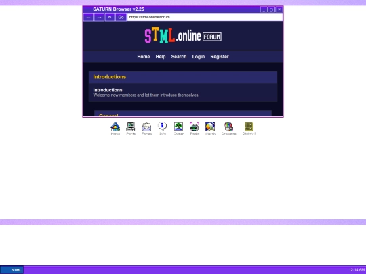The image size is (366, 274).
Task: Open the Home forum nav link
Action: 144,57
